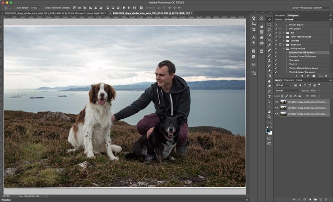Select the Blur tool droplet icon
This screenshot has width=333, height=202.
[269, 81]
